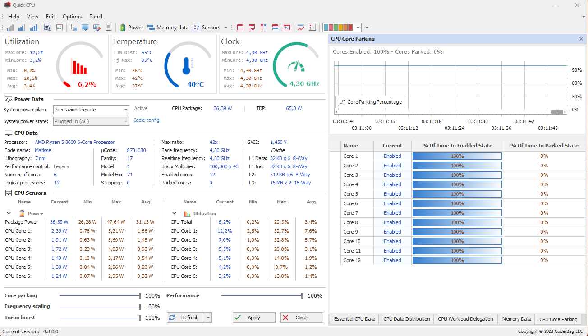Close the CPU Core Parking panel

[581, 39]
